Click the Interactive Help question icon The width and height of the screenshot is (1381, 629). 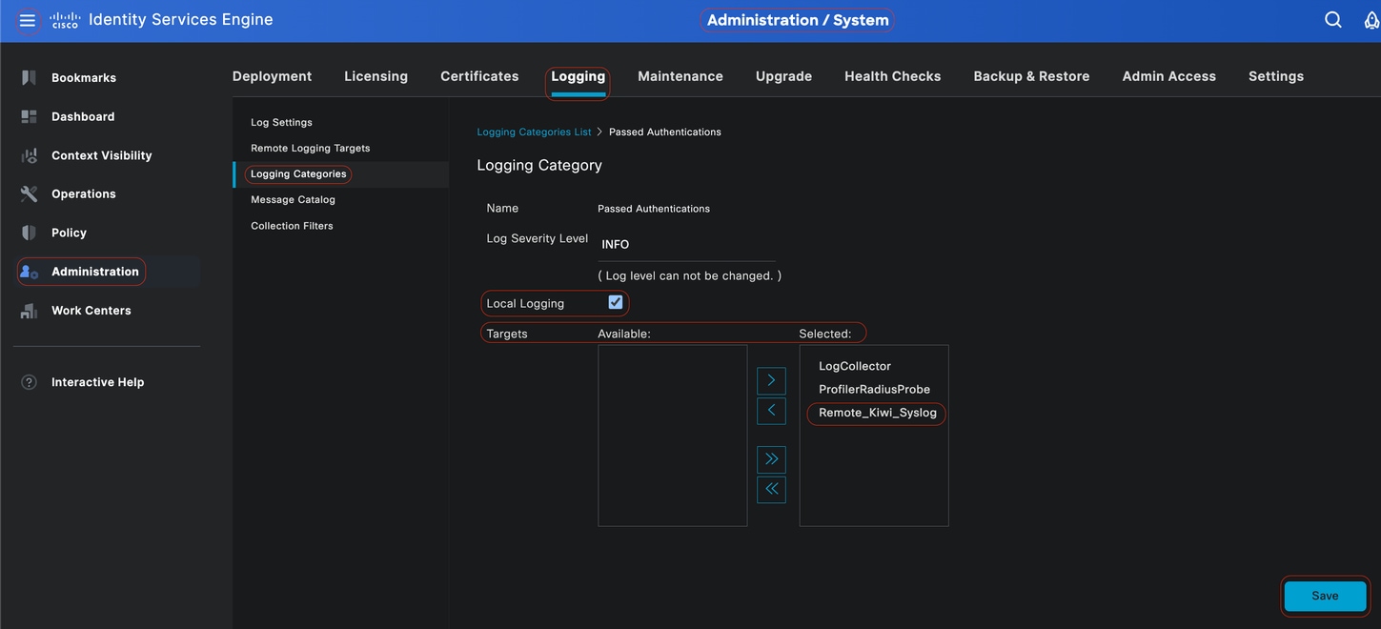pos(29,382)
